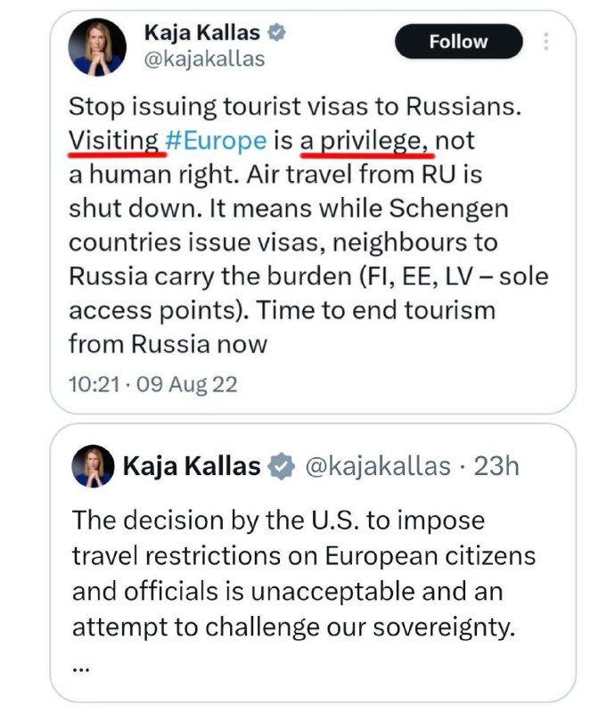
Task: Open the Kaja Kallas display name in the top tweet
Action: point(201,34)
